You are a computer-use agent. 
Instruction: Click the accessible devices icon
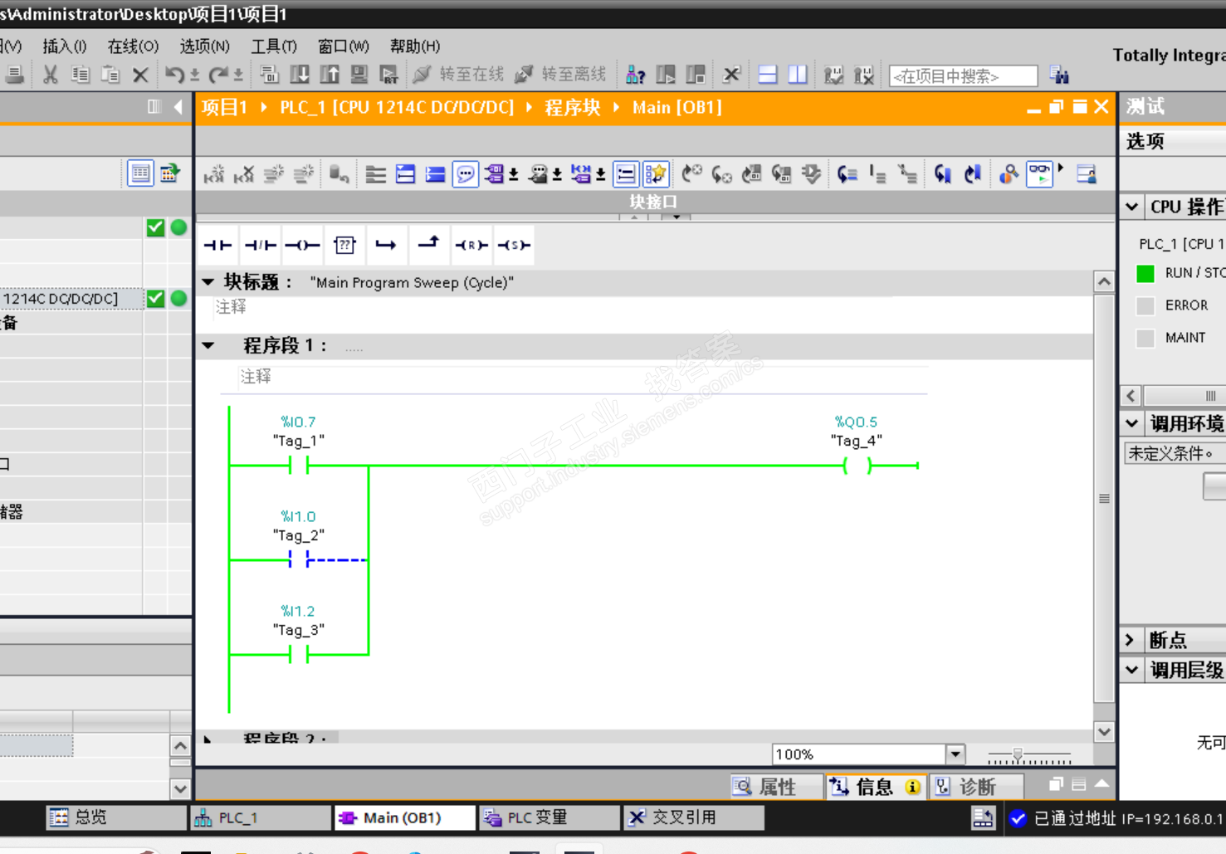pos(636,75)
